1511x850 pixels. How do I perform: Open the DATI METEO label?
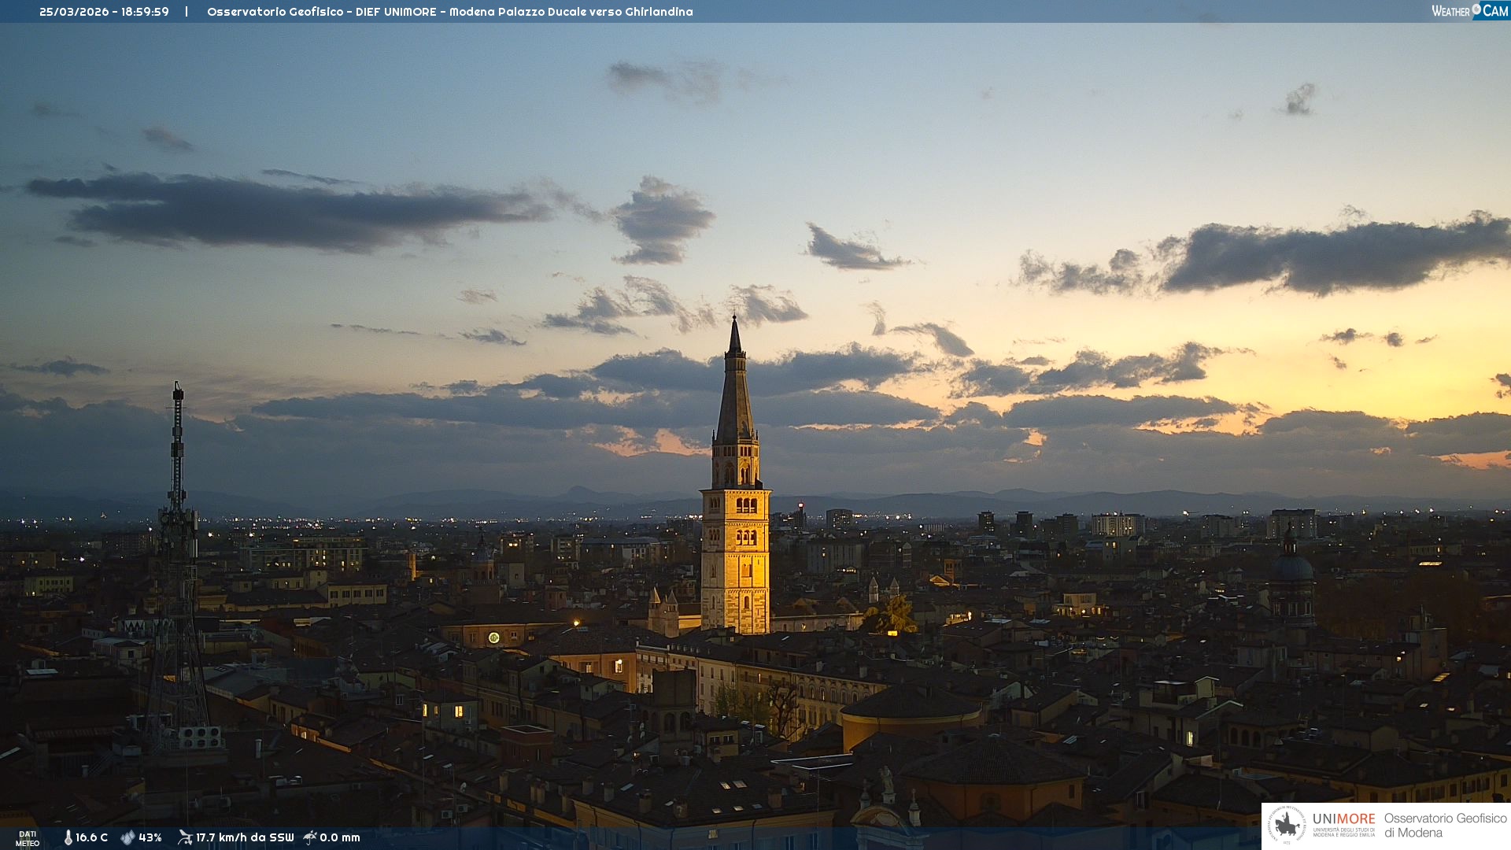[x=28, y=838]
